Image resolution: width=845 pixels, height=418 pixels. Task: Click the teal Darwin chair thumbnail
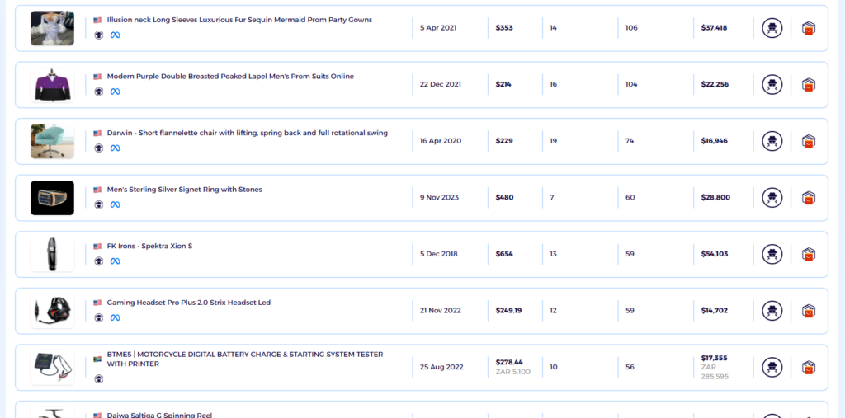(x=52, y=141)
